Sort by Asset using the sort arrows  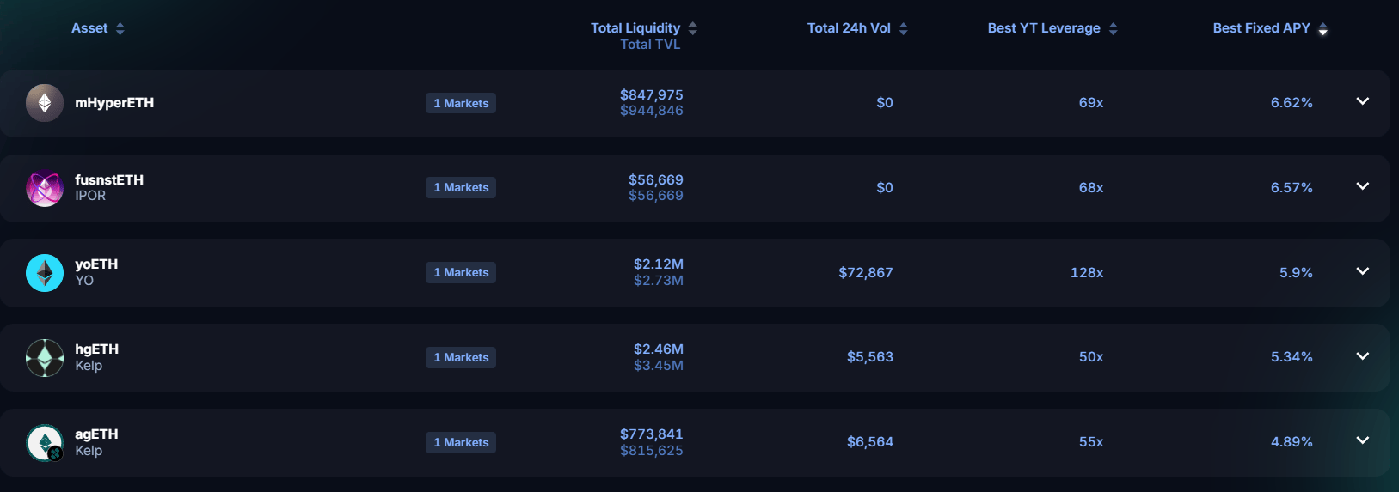pyautogui.click(x=120, y=29)
